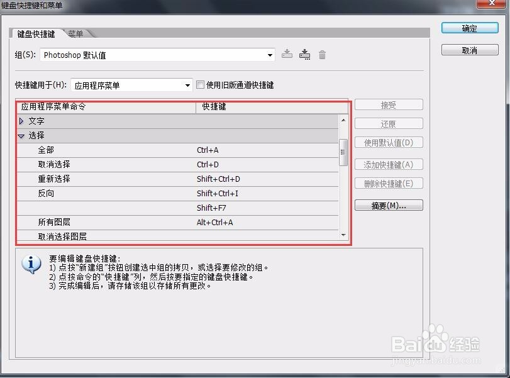
Task: Switch to the 键盘快捷键 tab
Action: click(x=35, y=35)
